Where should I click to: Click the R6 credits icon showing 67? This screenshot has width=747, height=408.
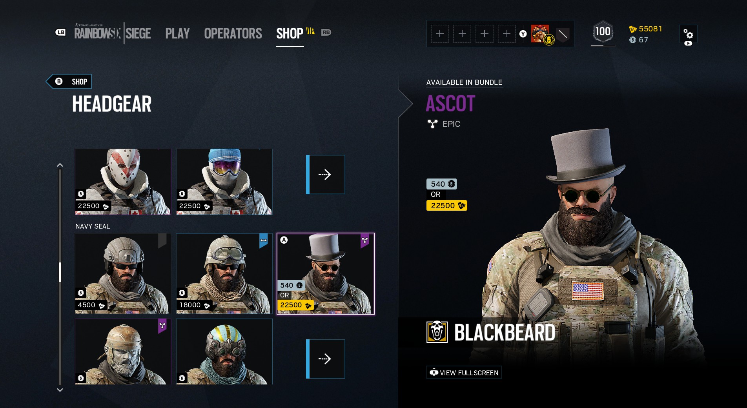632,40
